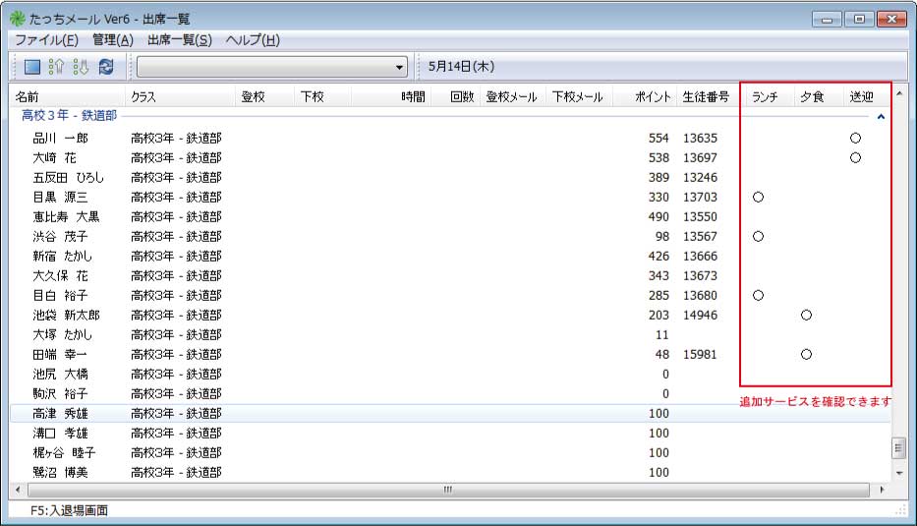Click the horizontal scrollbar thumb
917x526 pixels.
point(447,490)
